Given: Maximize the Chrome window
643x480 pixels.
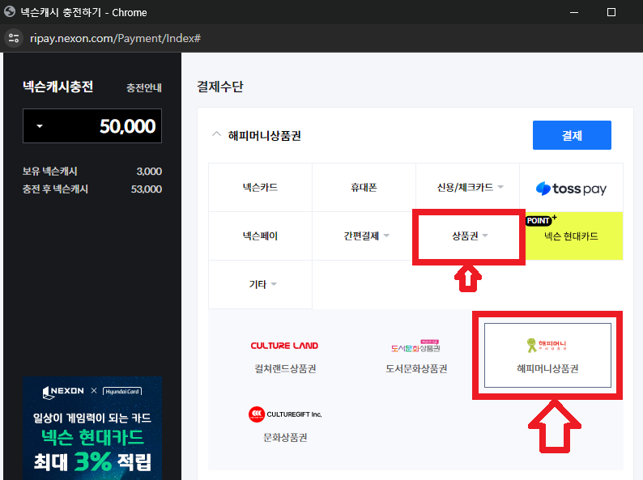Looking at the screenshot, I should [611, 12].
